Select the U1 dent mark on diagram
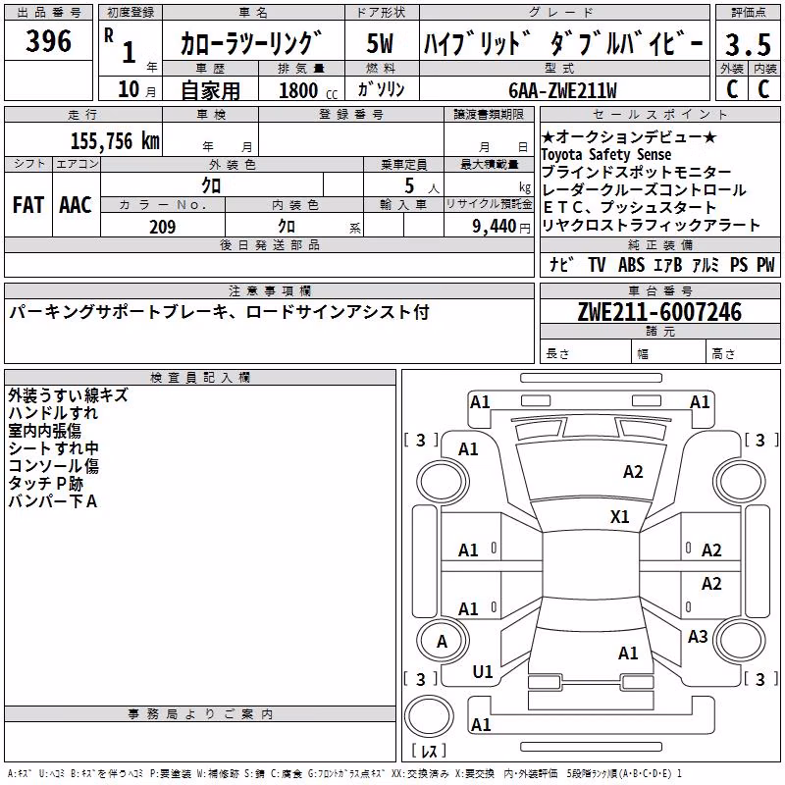The image size is (785, 785). point(483,672)
